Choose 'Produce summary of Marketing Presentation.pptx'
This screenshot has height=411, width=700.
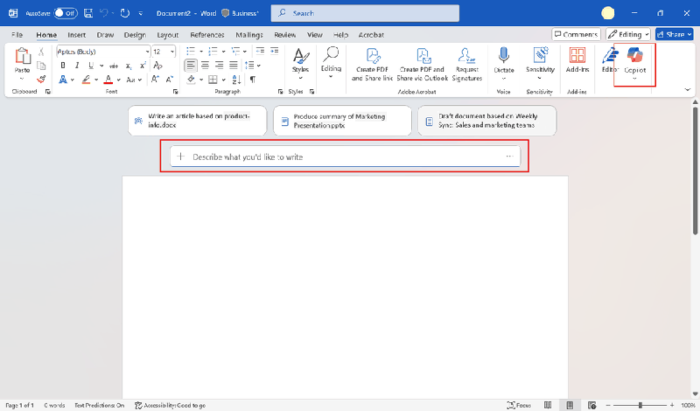[342, 121]
